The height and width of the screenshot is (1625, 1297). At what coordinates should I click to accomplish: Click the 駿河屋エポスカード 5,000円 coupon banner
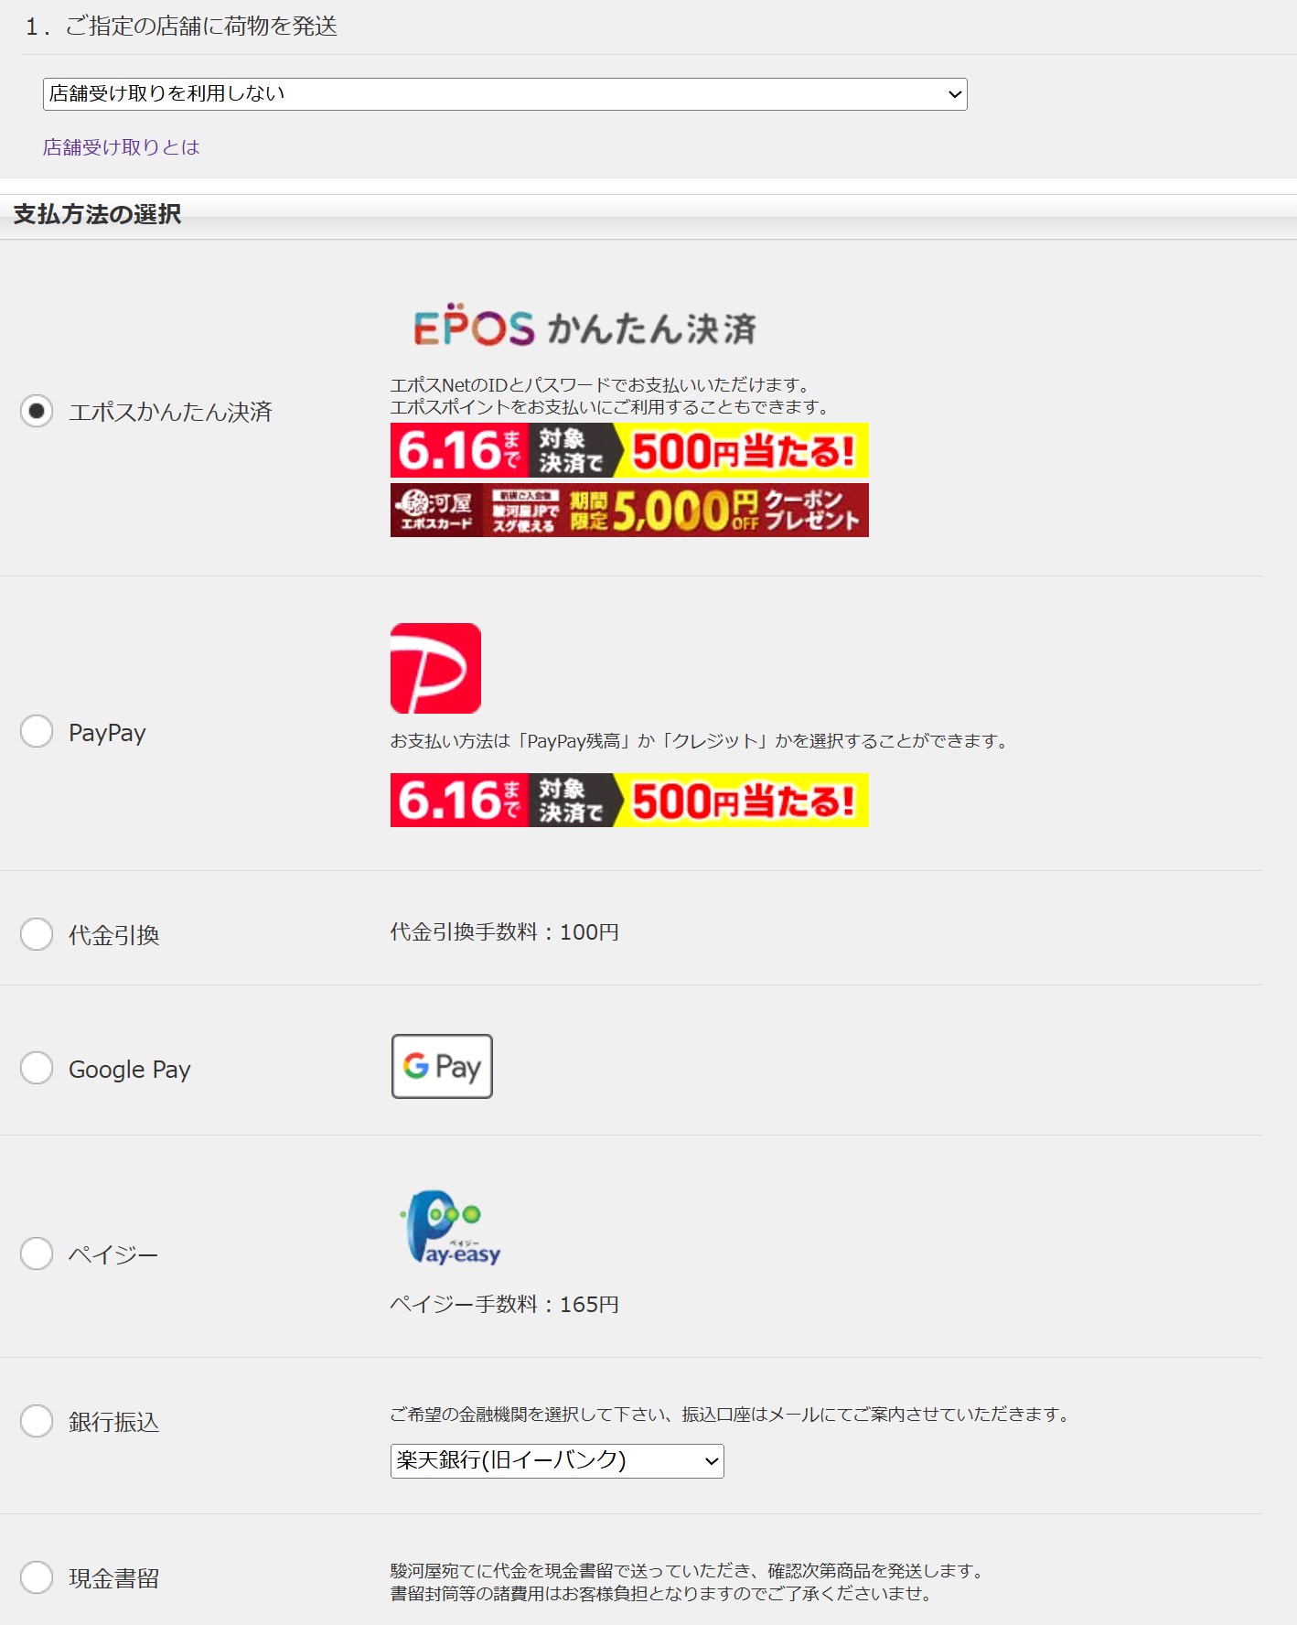629,510
